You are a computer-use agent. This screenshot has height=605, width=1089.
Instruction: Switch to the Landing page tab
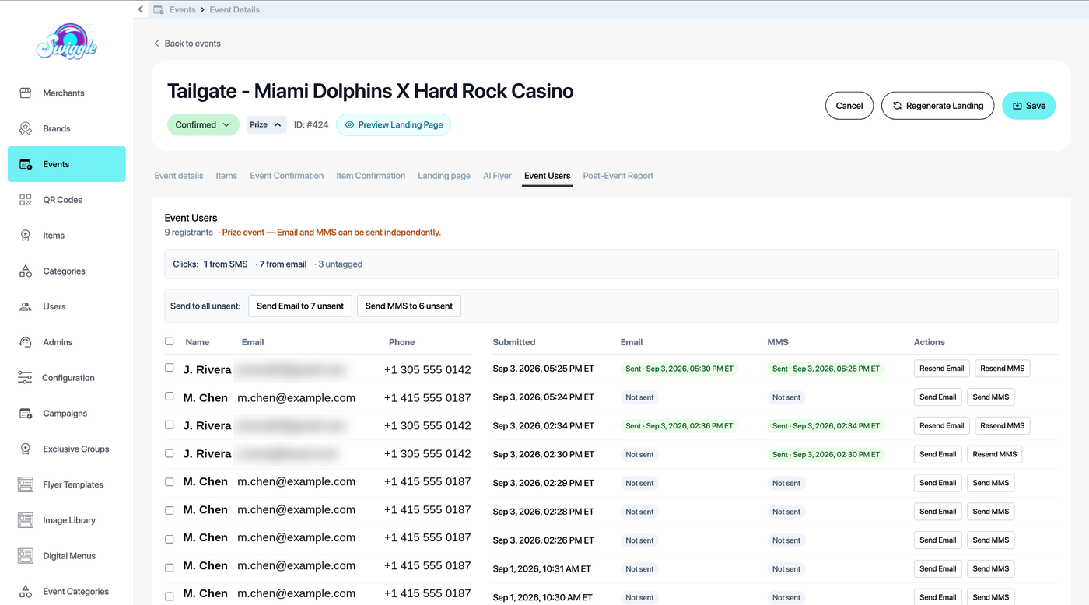[444, 176]
